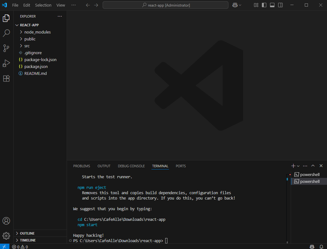Go forward with the right arrow
327x249 pixels.
point(96,5)
